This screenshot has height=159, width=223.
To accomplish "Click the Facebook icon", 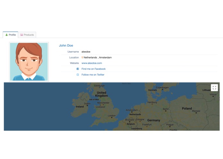I will (x=78, y=69).
